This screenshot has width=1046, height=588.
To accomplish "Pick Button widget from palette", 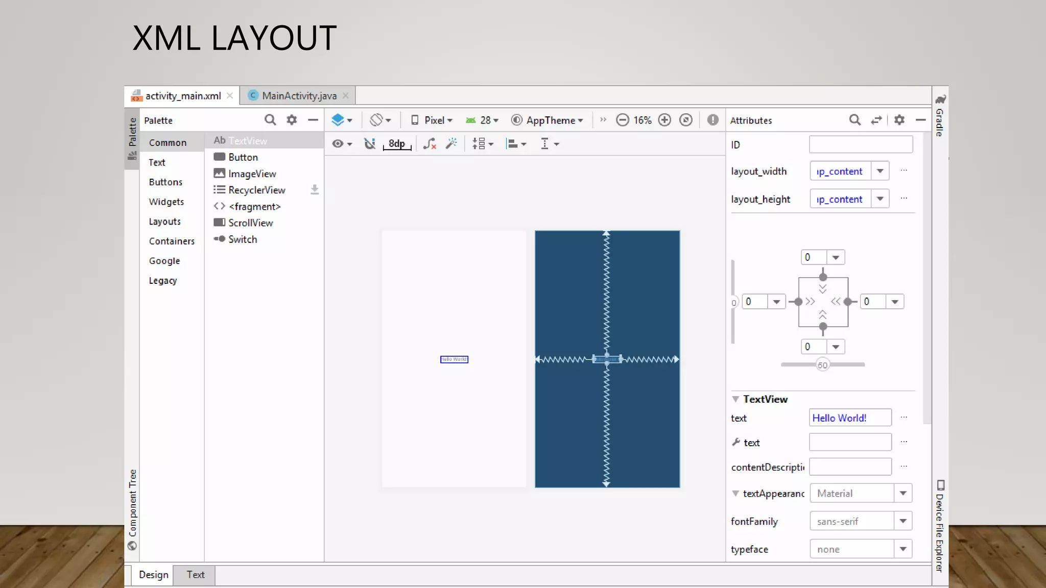I will pyautogui.click(x=265, y=157).
